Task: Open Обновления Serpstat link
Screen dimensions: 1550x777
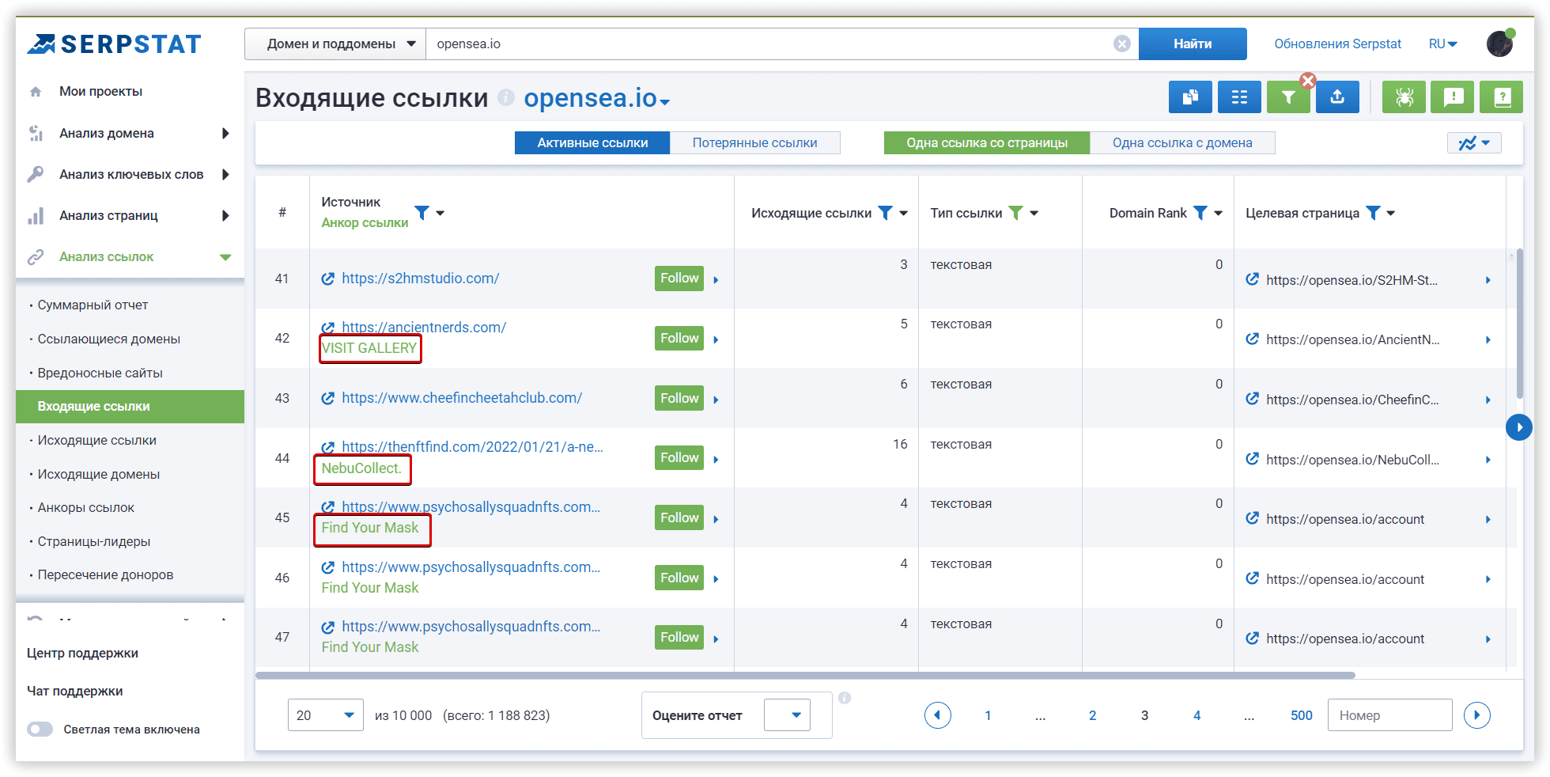Action: [1337, 44]
